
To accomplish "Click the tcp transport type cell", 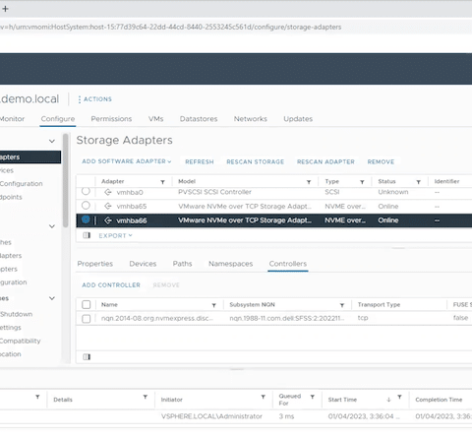I will tap(363, 318).
